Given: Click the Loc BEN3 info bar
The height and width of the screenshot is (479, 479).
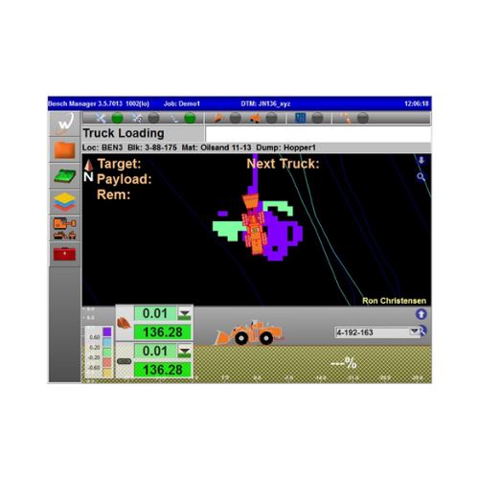Looking at the screenshot, I should [x=257, y=148].
